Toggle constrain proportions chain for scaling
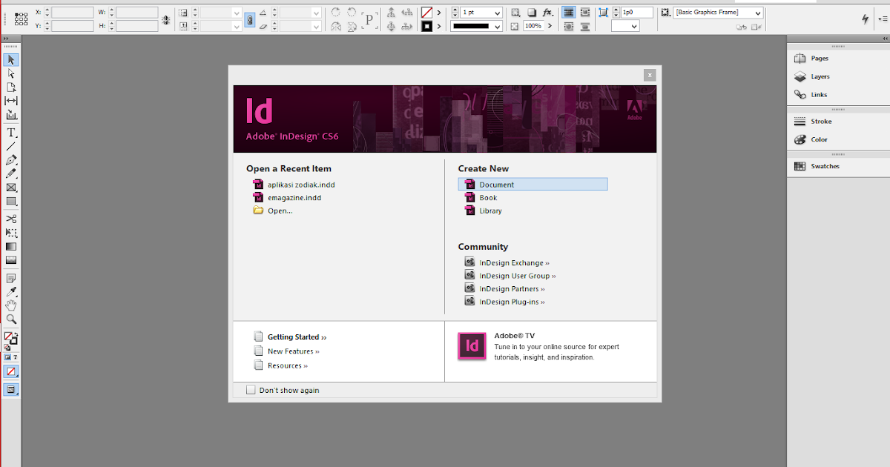This screenshot has height=467, width=890. point(250,19)
